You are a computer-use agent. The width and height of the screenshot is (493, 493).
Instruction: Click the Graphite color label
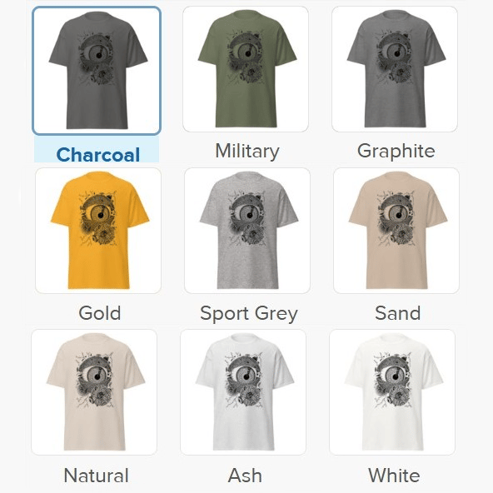pyautogui.click(x=396, y=152)
